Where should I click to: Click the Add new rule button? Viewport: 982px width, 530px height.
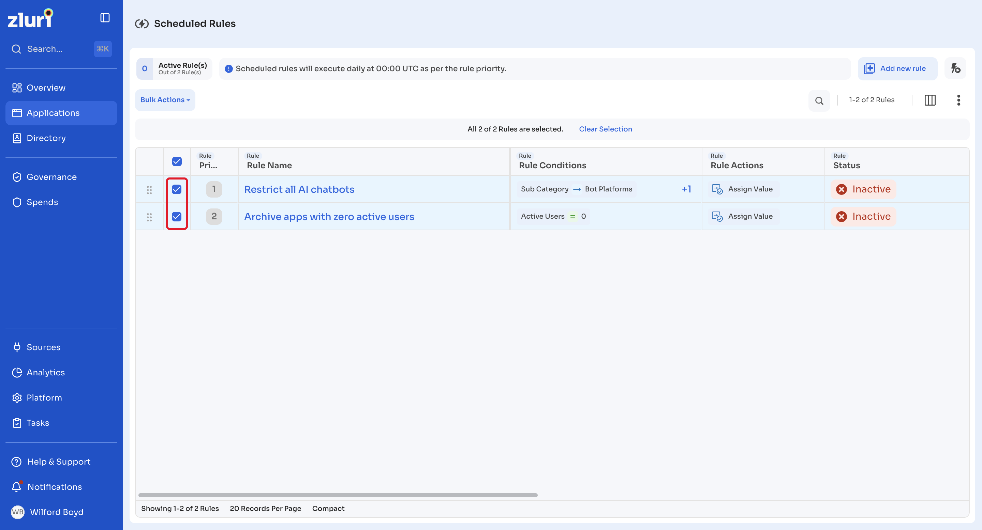(897, 68)
